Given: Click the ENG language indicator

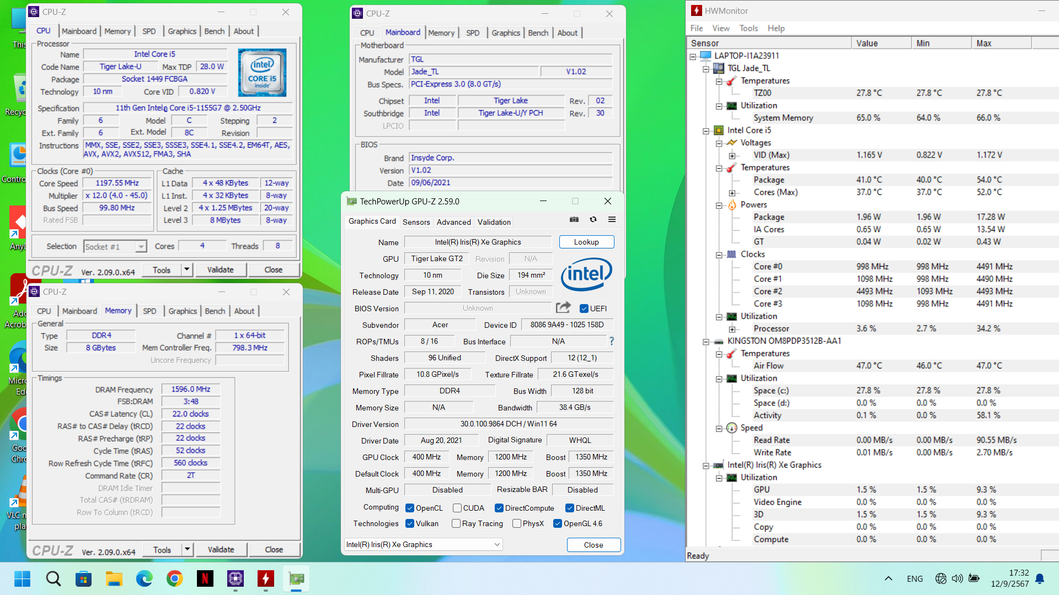Looking at the screenshot, I should (x=914, y=578).
